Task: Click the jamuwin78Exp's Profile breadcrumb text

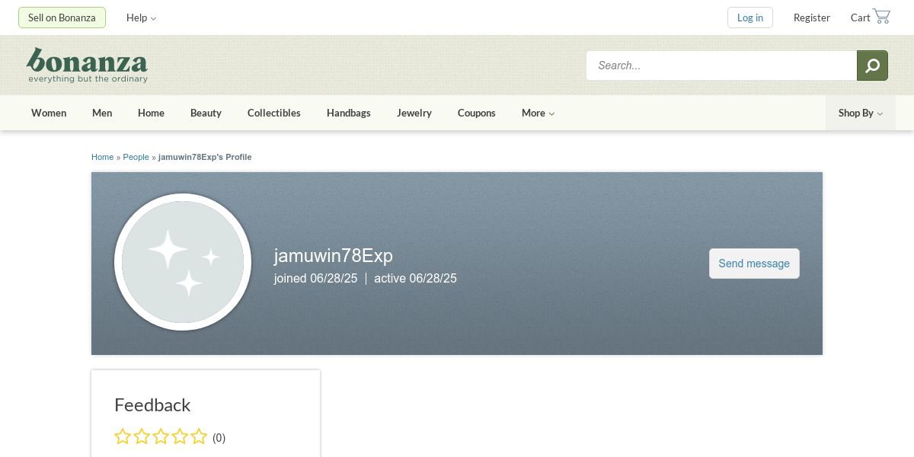Action: 205,157
